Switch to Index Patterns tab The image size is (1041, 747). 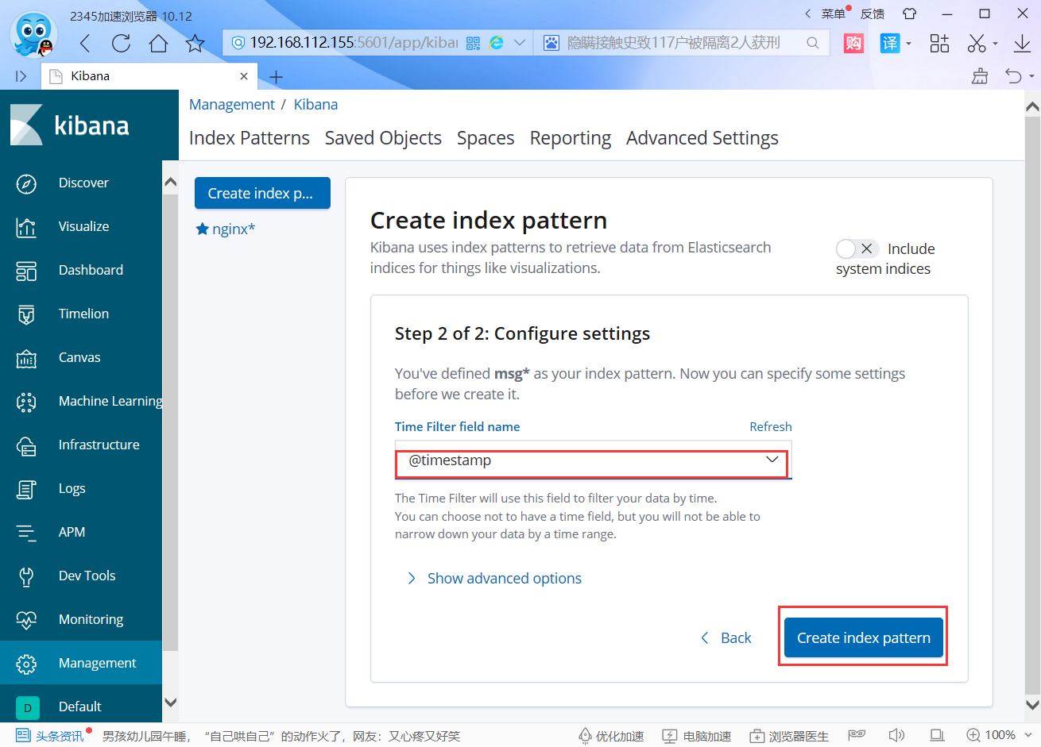(x=250, y=138)
